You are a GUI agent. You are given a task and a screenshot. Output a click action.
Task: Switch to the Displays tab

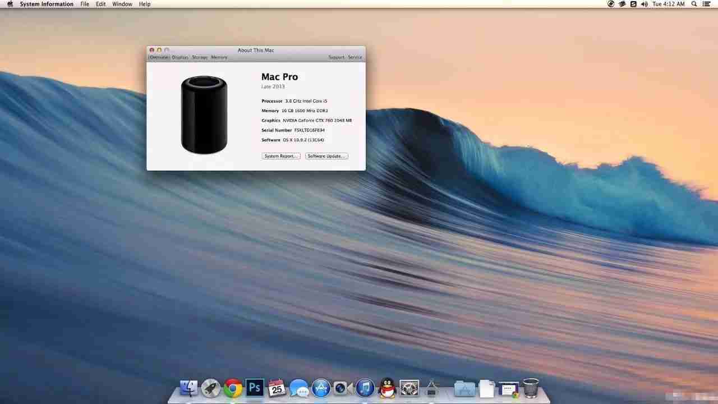click(180, 57)
